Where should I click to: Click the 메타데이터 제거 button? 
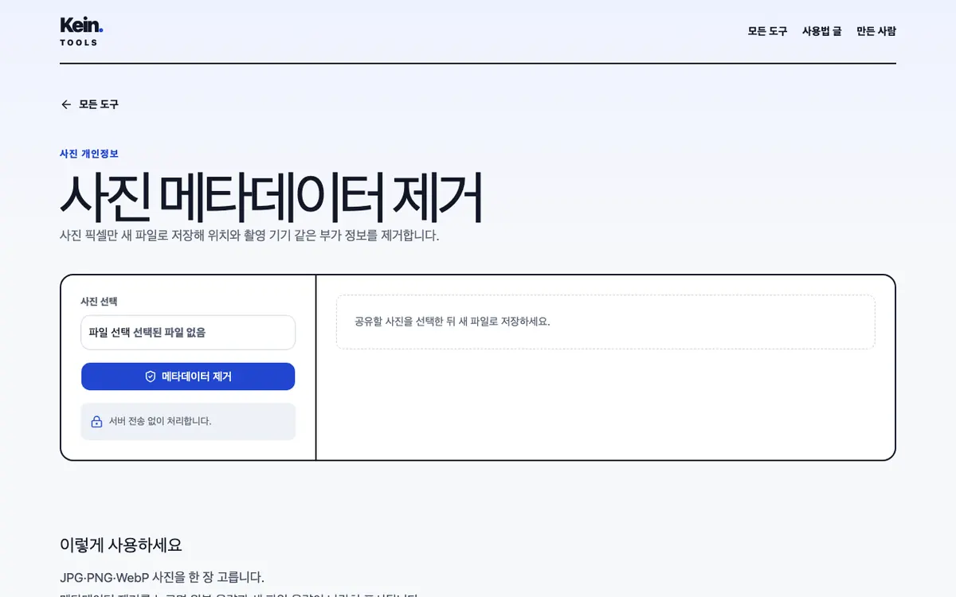188,377
